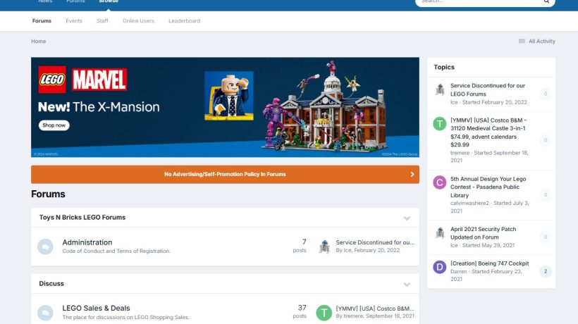The height and width of the screenshot is (324, 578).
Task: Open the Browse menu in top bar
Action: tap(109, 1)
